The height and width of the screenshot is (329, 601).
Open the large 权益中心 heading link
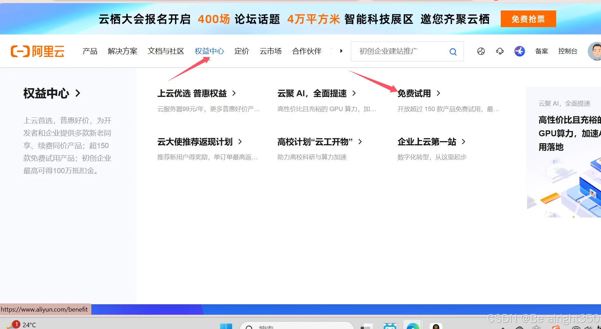point(52,93)
